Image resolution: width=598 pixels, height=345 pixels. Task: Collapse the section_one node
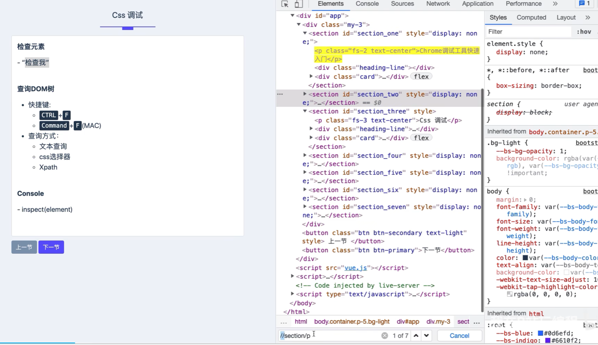coord(305,33)
